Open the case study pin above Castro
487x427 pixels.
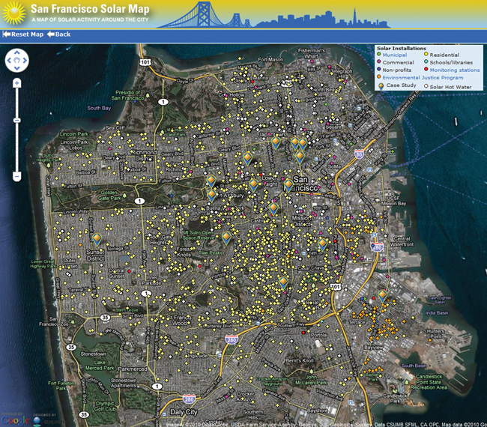[273, 208]
